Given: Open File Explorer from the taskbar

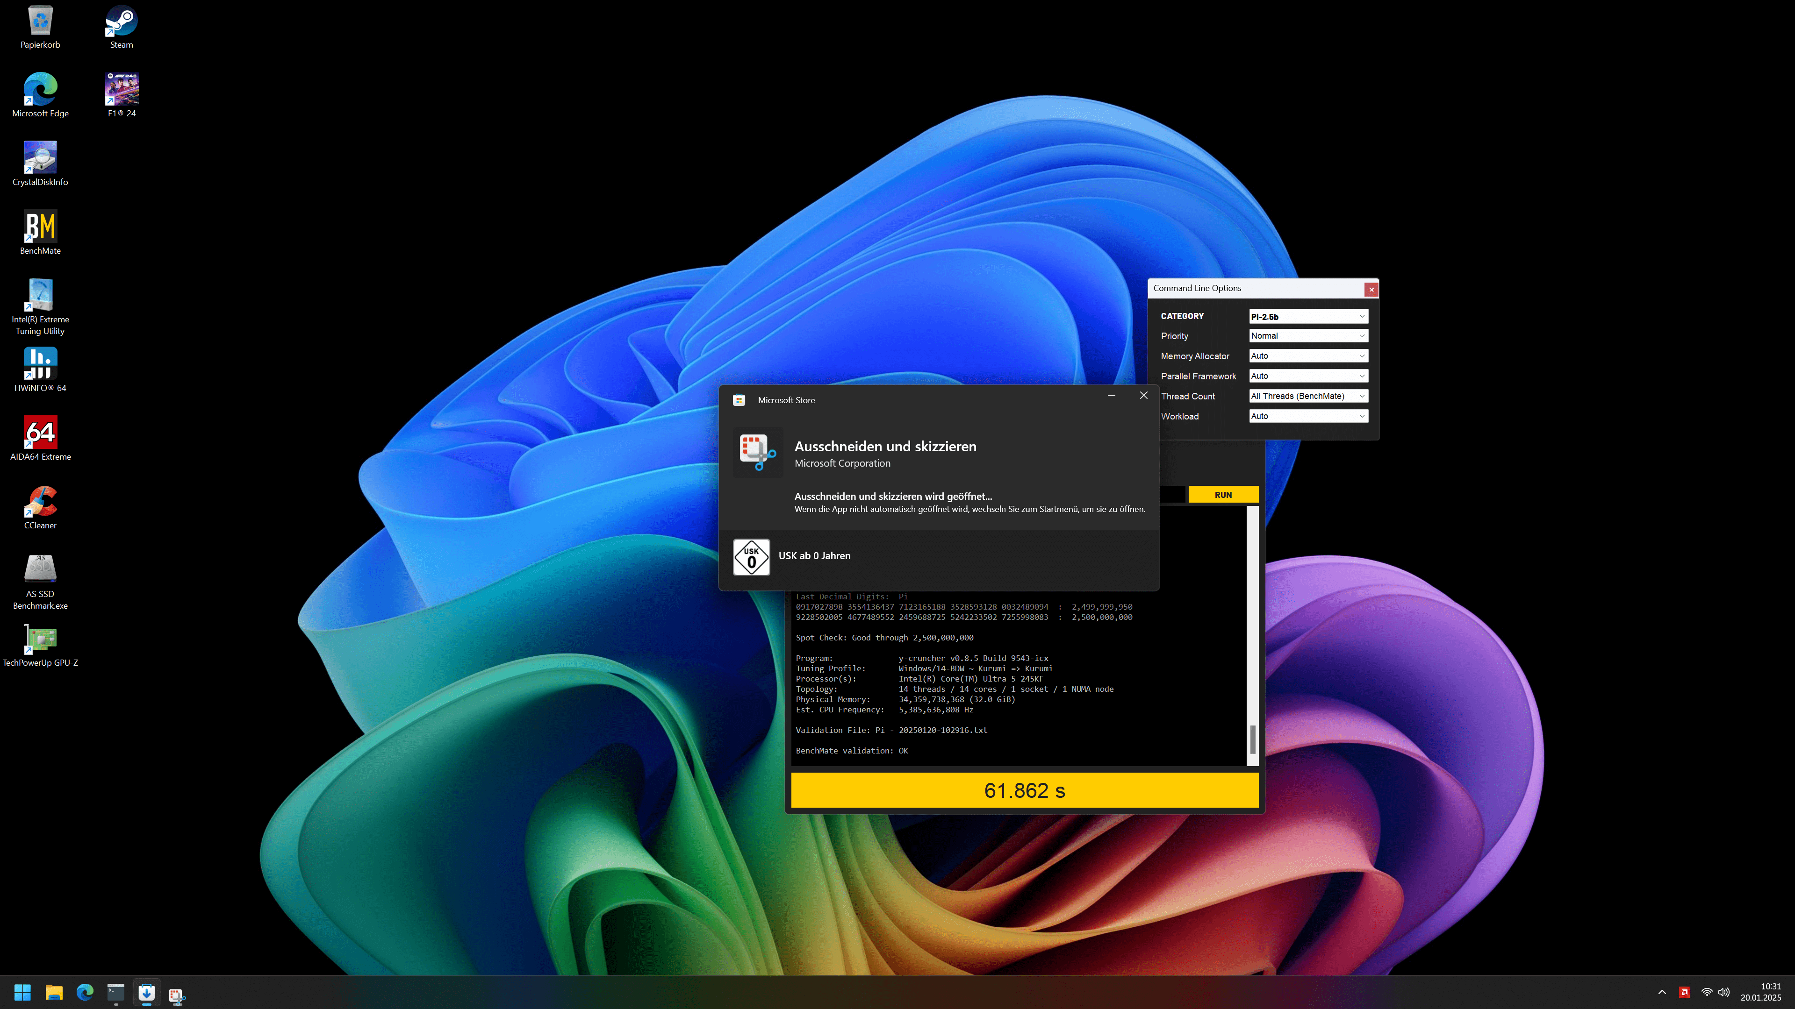Looking at the screenshot, I should tap(54, 992).
